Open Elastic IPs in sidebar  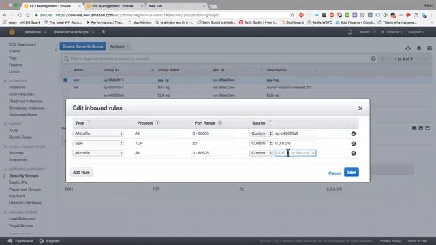click(18, 182)
